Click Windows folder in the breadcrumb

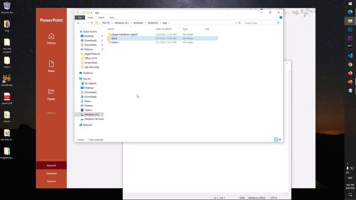[x=138, y=23]
